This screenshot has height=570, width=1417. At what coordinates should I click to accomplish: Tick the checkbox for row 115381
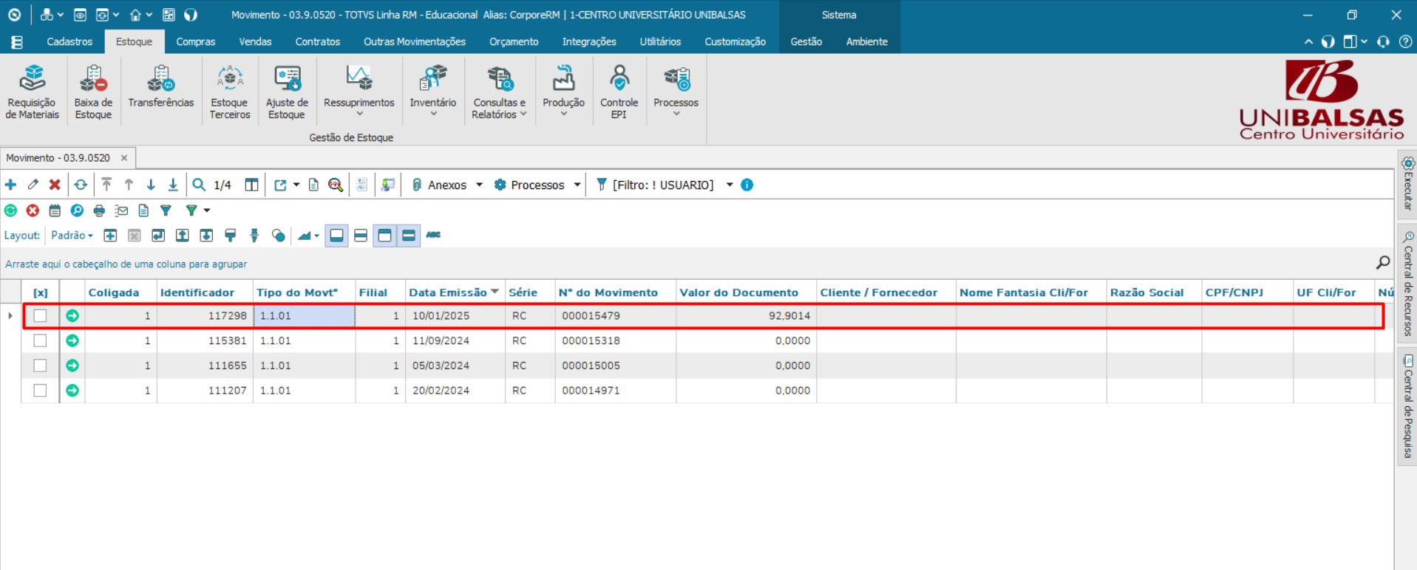click(41, 341)
